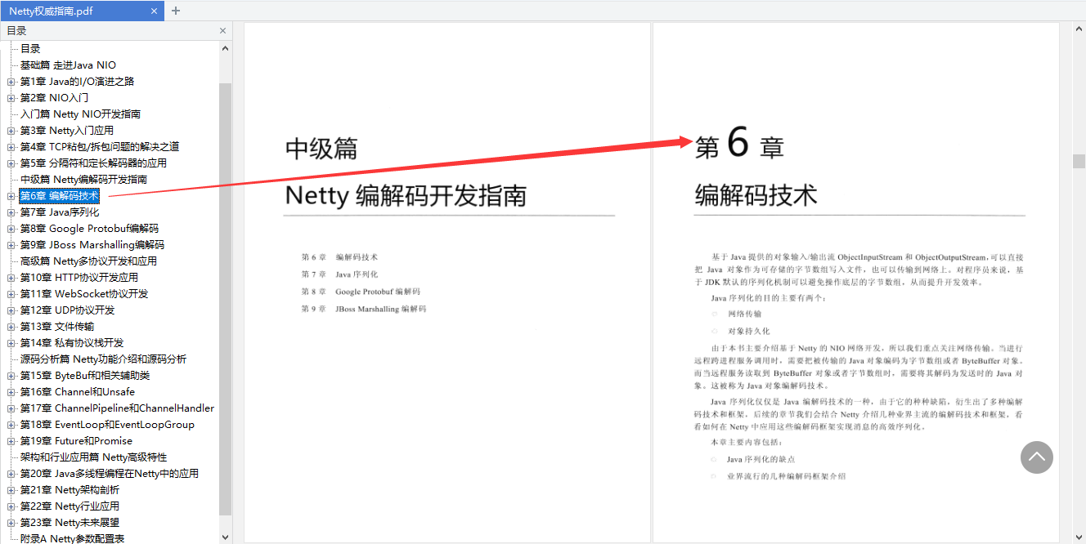Go to 第11章 WebSocket协议开发
This screenshot has width=1086, height=544.
coord(84,294)
